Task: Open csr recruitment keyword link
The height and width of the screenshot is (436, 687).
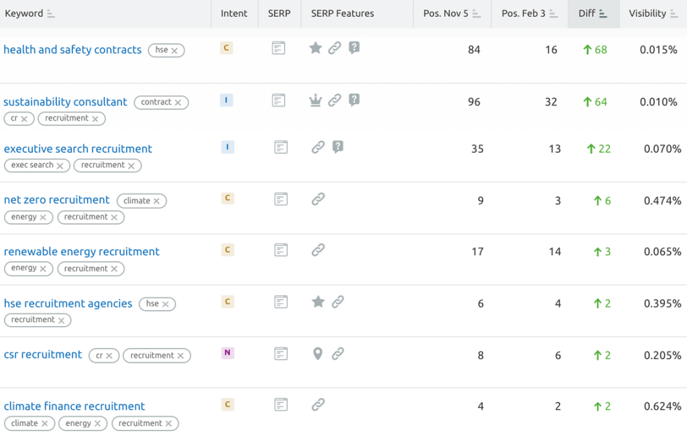Action: pos(43,354)
